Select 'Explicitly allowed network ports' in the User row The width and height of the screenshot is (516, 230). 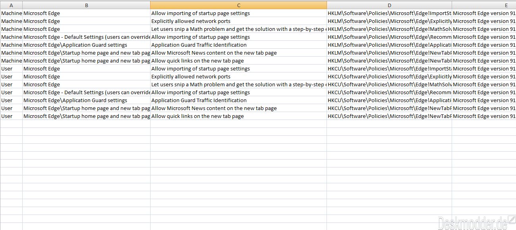pyautogui.click(x=238, y=76)
